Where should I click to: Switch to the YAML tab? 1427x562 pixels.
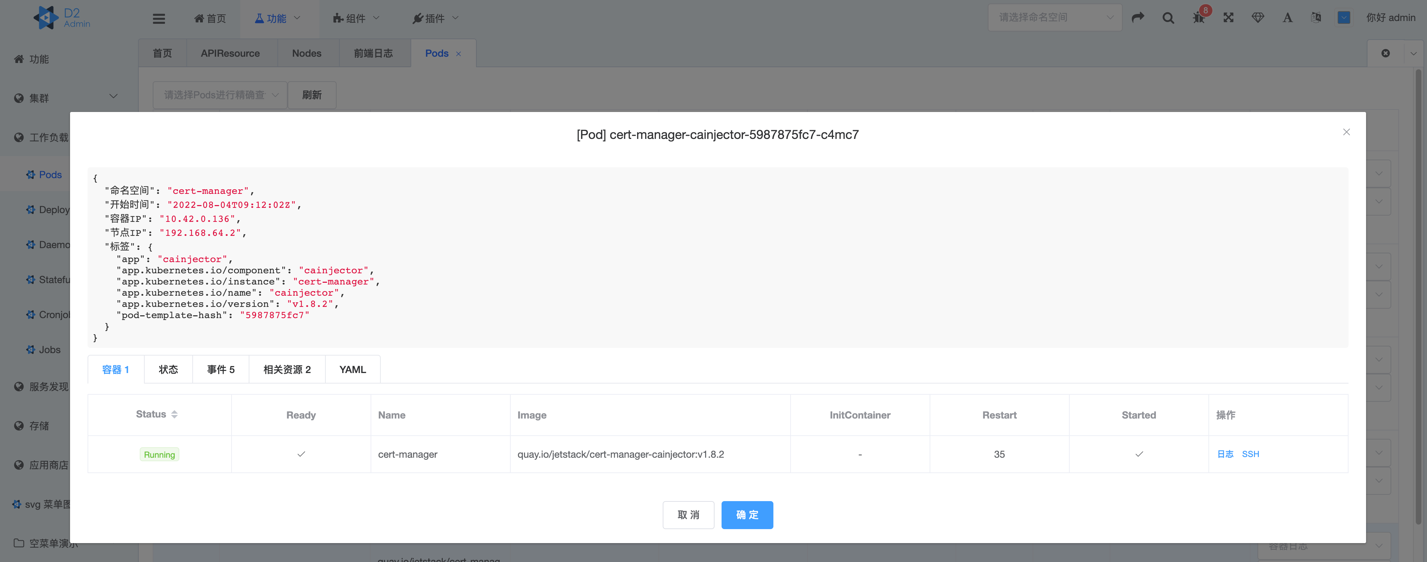tap(352, 369)
